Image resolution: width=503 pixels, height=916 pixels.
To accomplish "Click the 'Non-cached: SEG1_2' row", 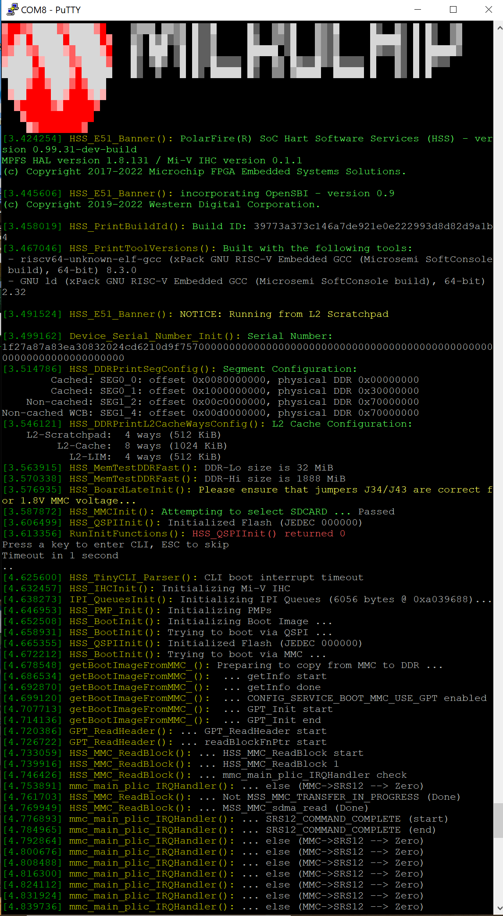I will 222,402.
